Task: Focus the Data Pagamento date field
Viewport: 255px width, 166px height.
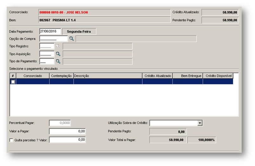Action: [x=50, y=31]
